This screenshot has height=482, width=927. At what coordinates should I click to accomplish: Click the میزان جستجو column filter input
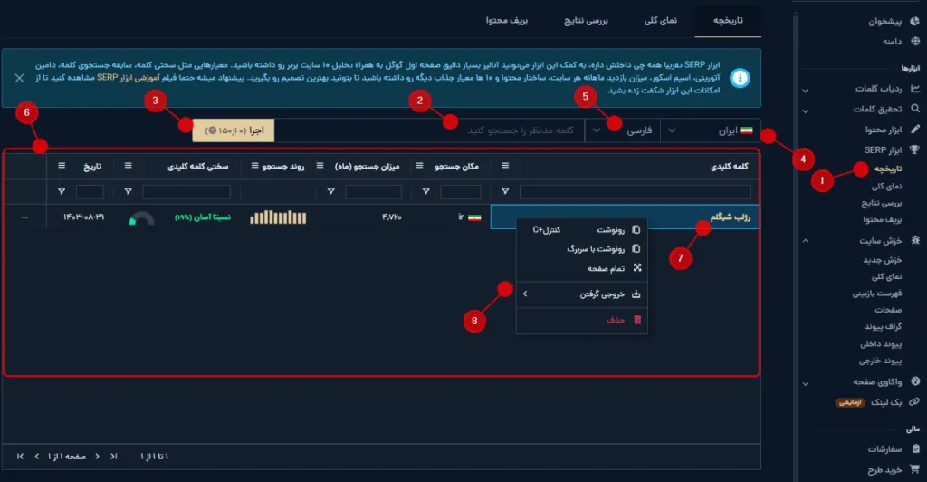click(373, 191)
